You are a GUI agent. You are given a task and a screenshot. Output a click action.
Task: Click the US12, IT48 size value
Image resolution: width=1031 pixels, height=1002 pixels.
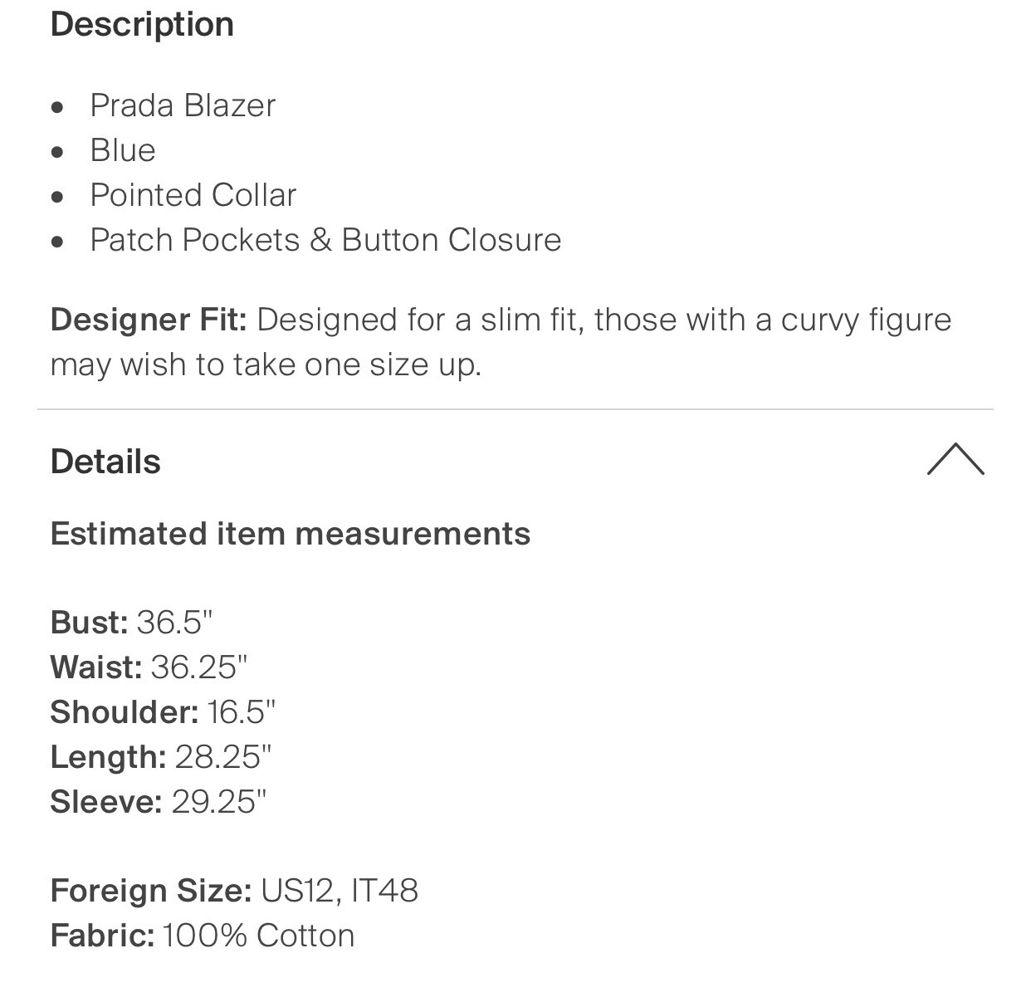tap(340, 891)
